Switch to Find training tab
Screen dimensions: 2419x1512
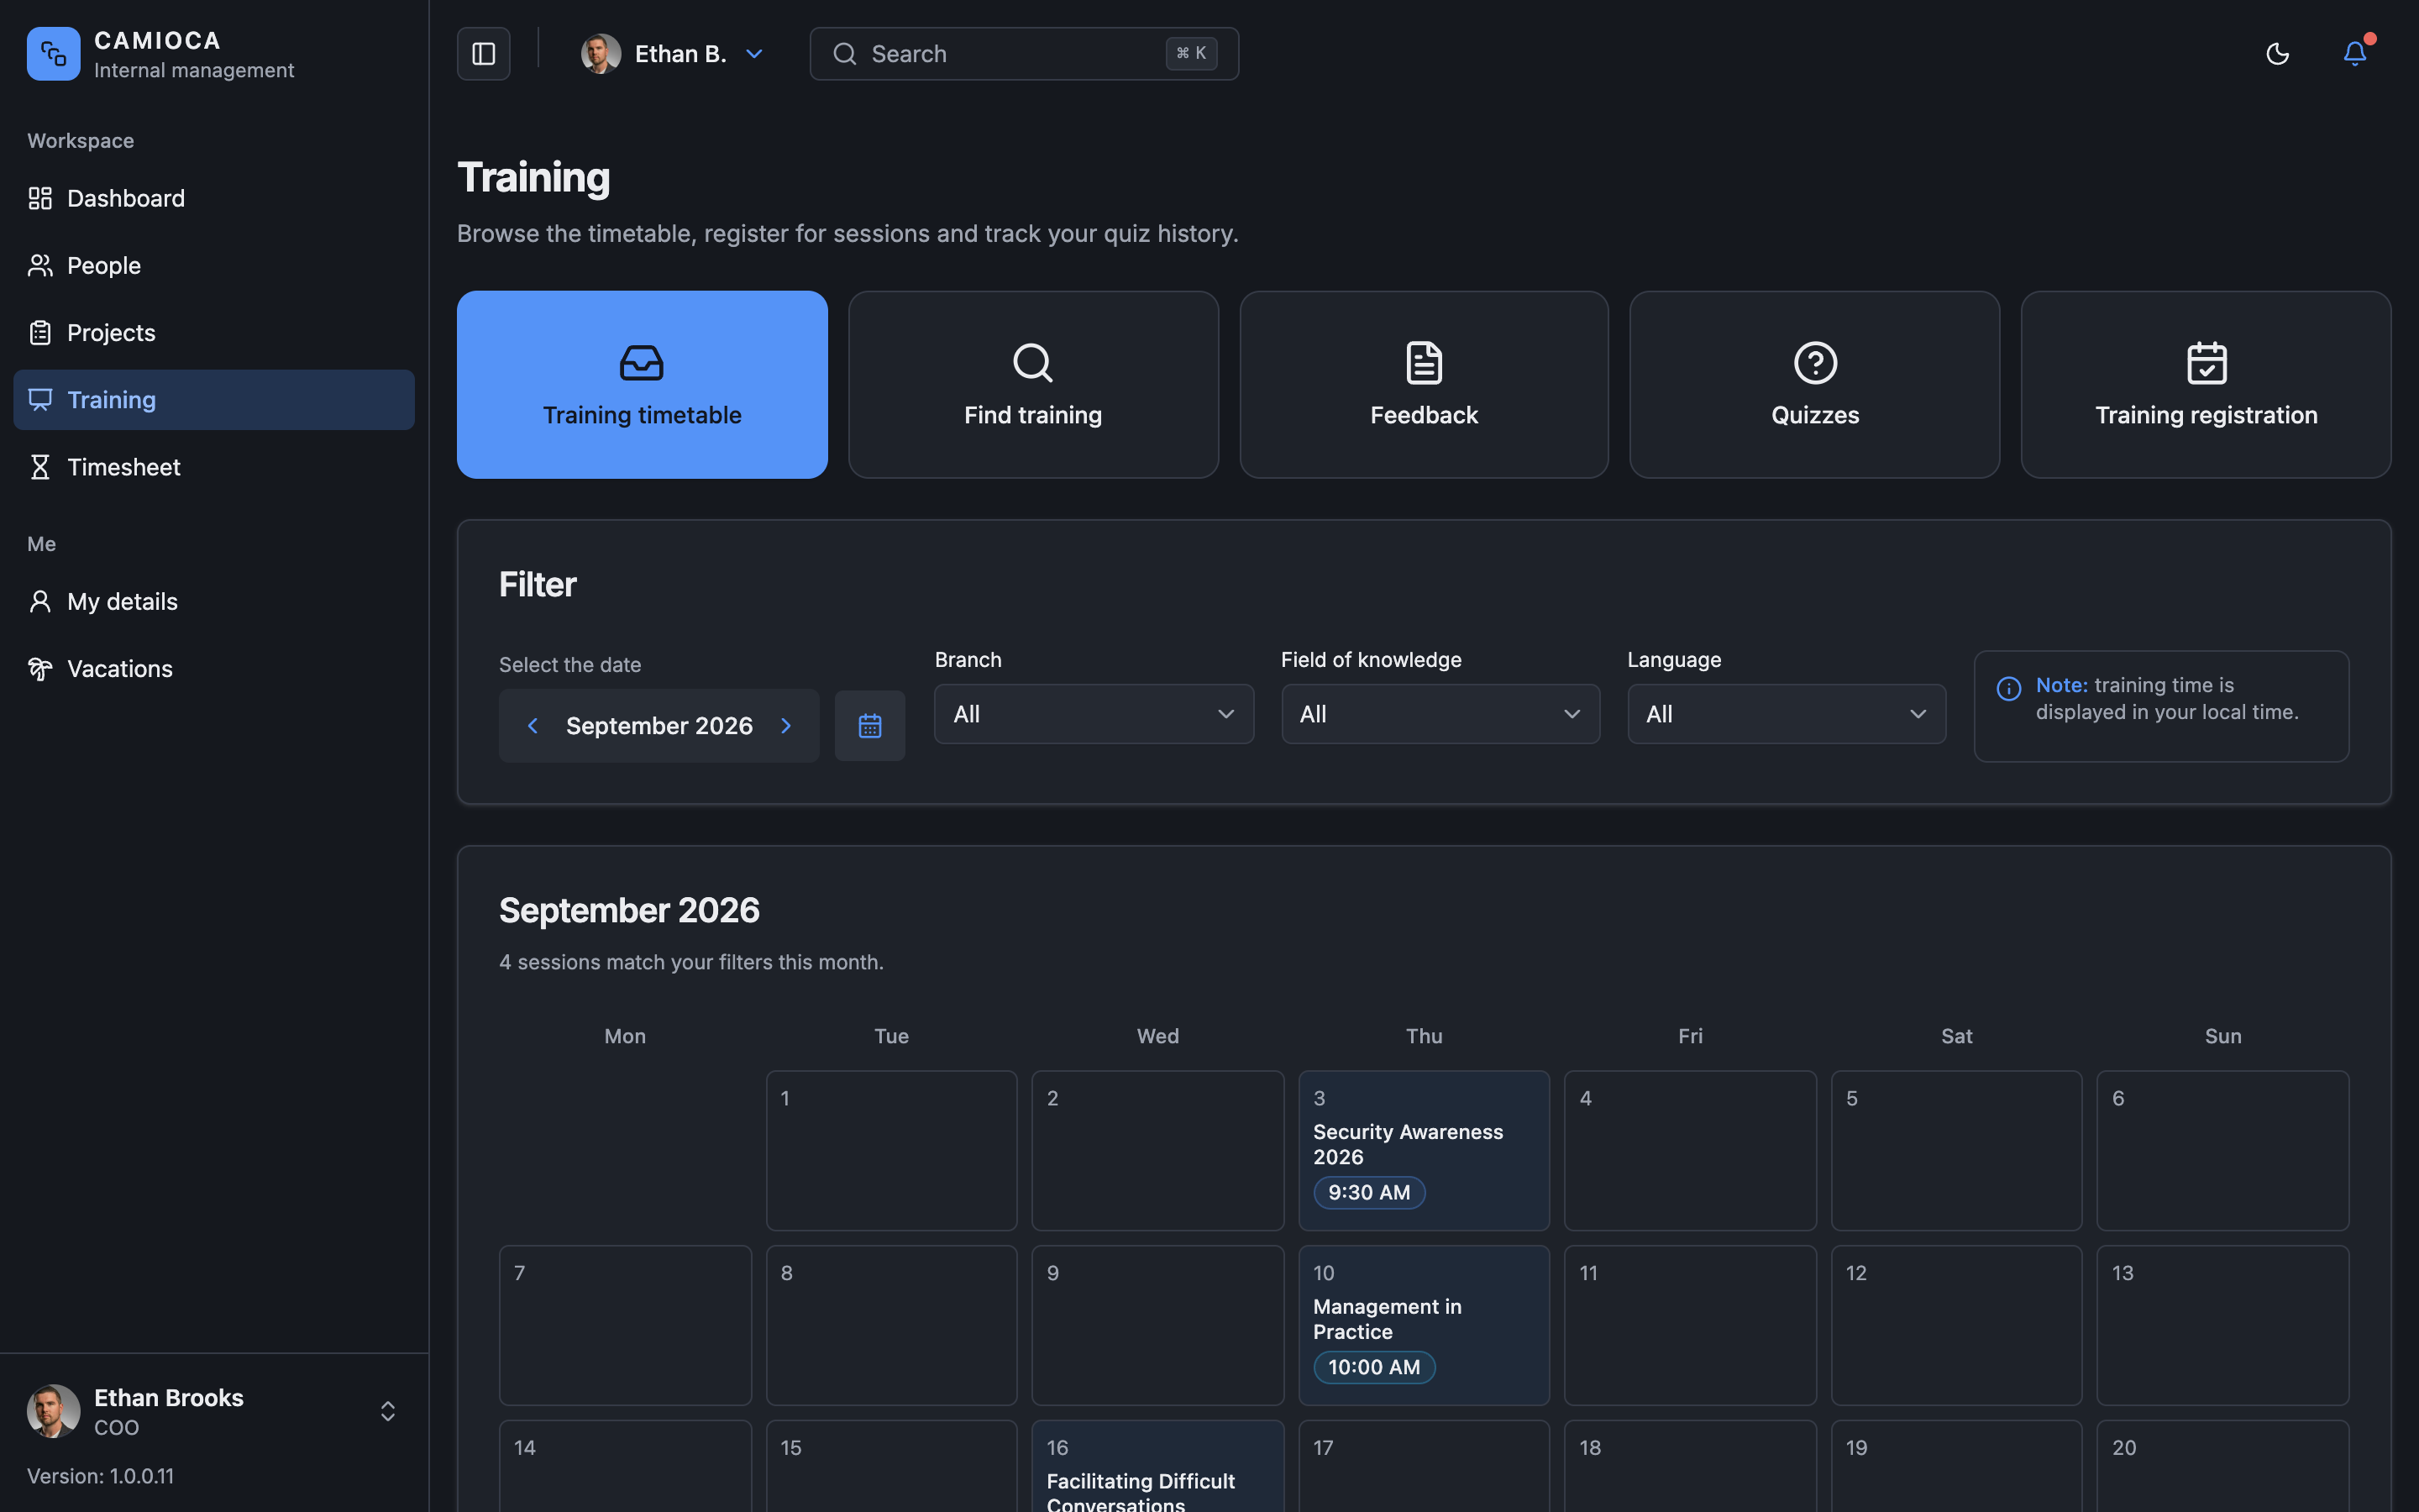click(x=1034, y=385)
